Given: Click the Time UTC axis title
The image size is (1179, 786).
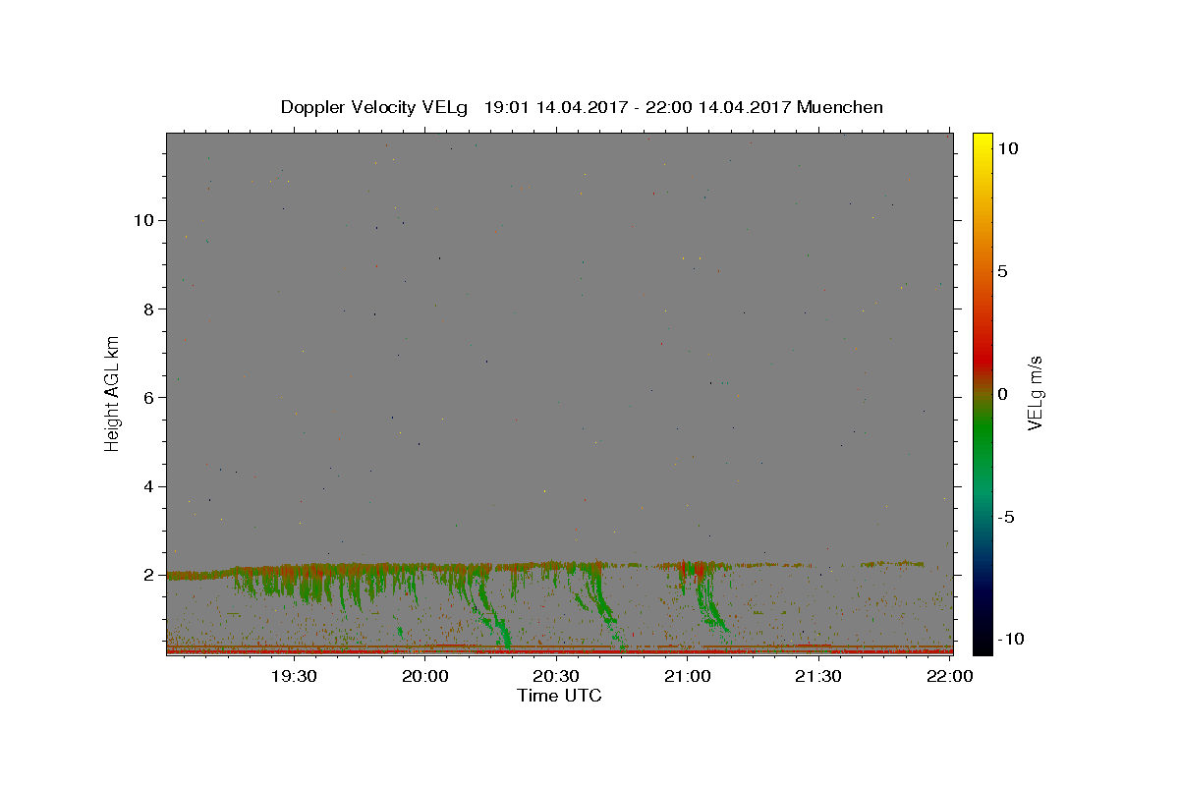Looking at the screenshot, I should coord(559,696).
